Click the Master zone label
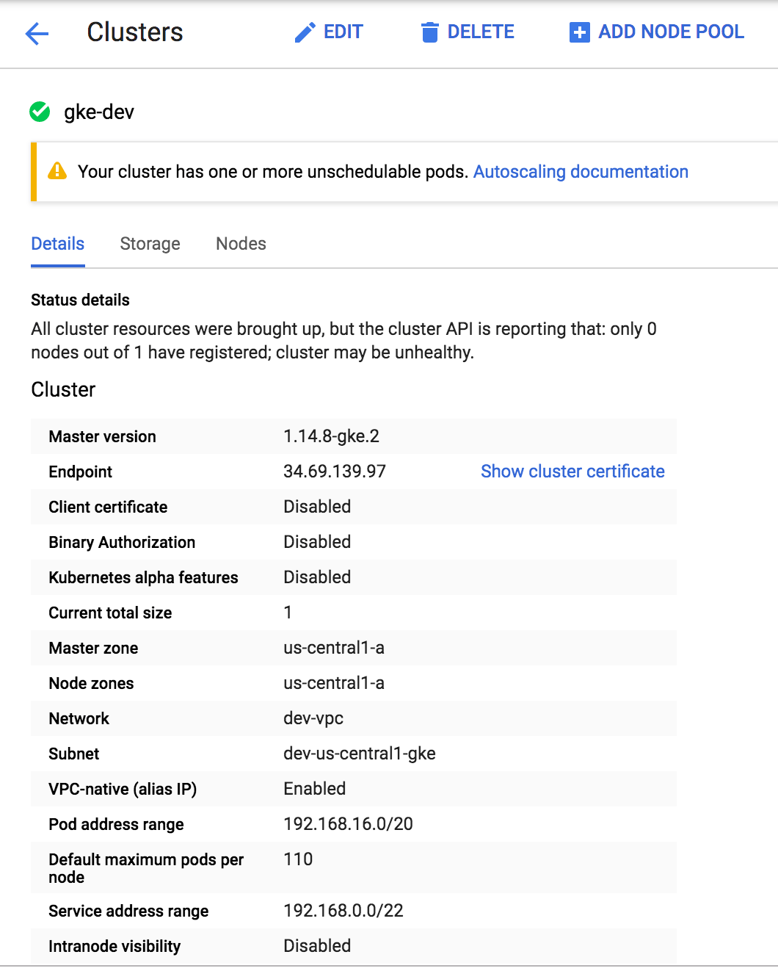 pyautogui.click(x=93, y=649)
